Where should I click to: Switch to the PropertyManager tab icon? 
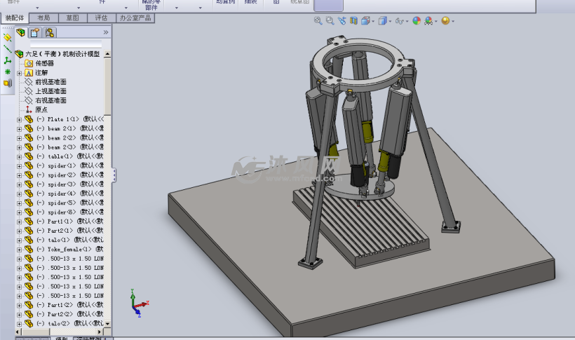35,32
